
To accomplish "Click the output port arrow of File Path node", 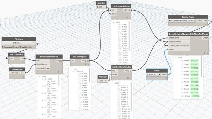I will 34,43.
